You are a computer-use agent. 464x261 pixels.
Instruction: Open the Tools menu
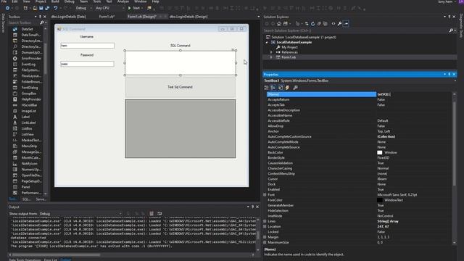coord(96,1)
